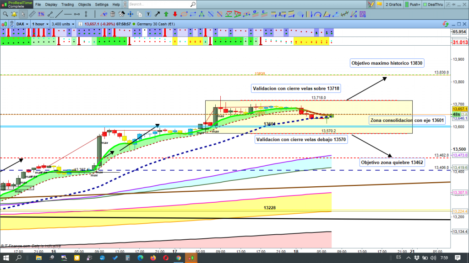
Task: Open the DAX instrument dropdown
Action: click(x=22, y=24)
